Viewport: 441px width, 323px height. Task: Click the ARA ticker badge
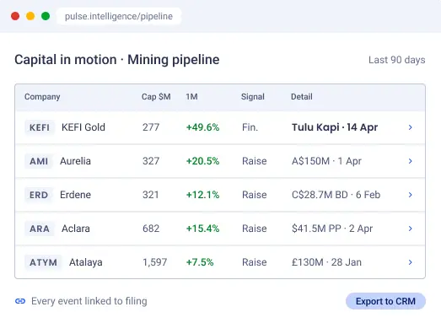coord(40,229)
